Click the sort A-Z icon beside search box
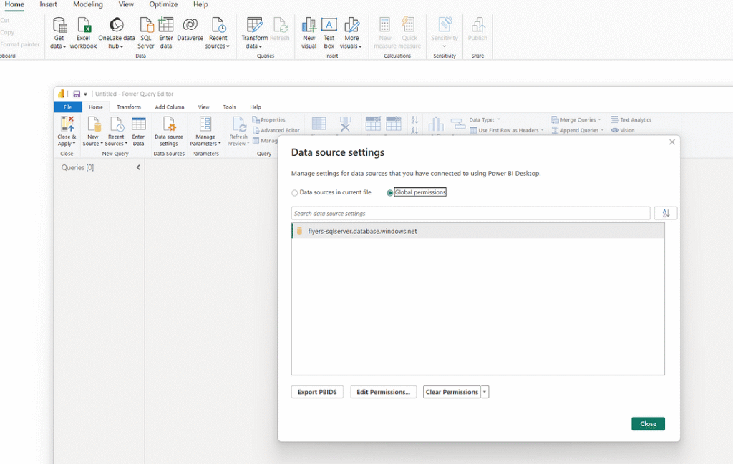 666,213
